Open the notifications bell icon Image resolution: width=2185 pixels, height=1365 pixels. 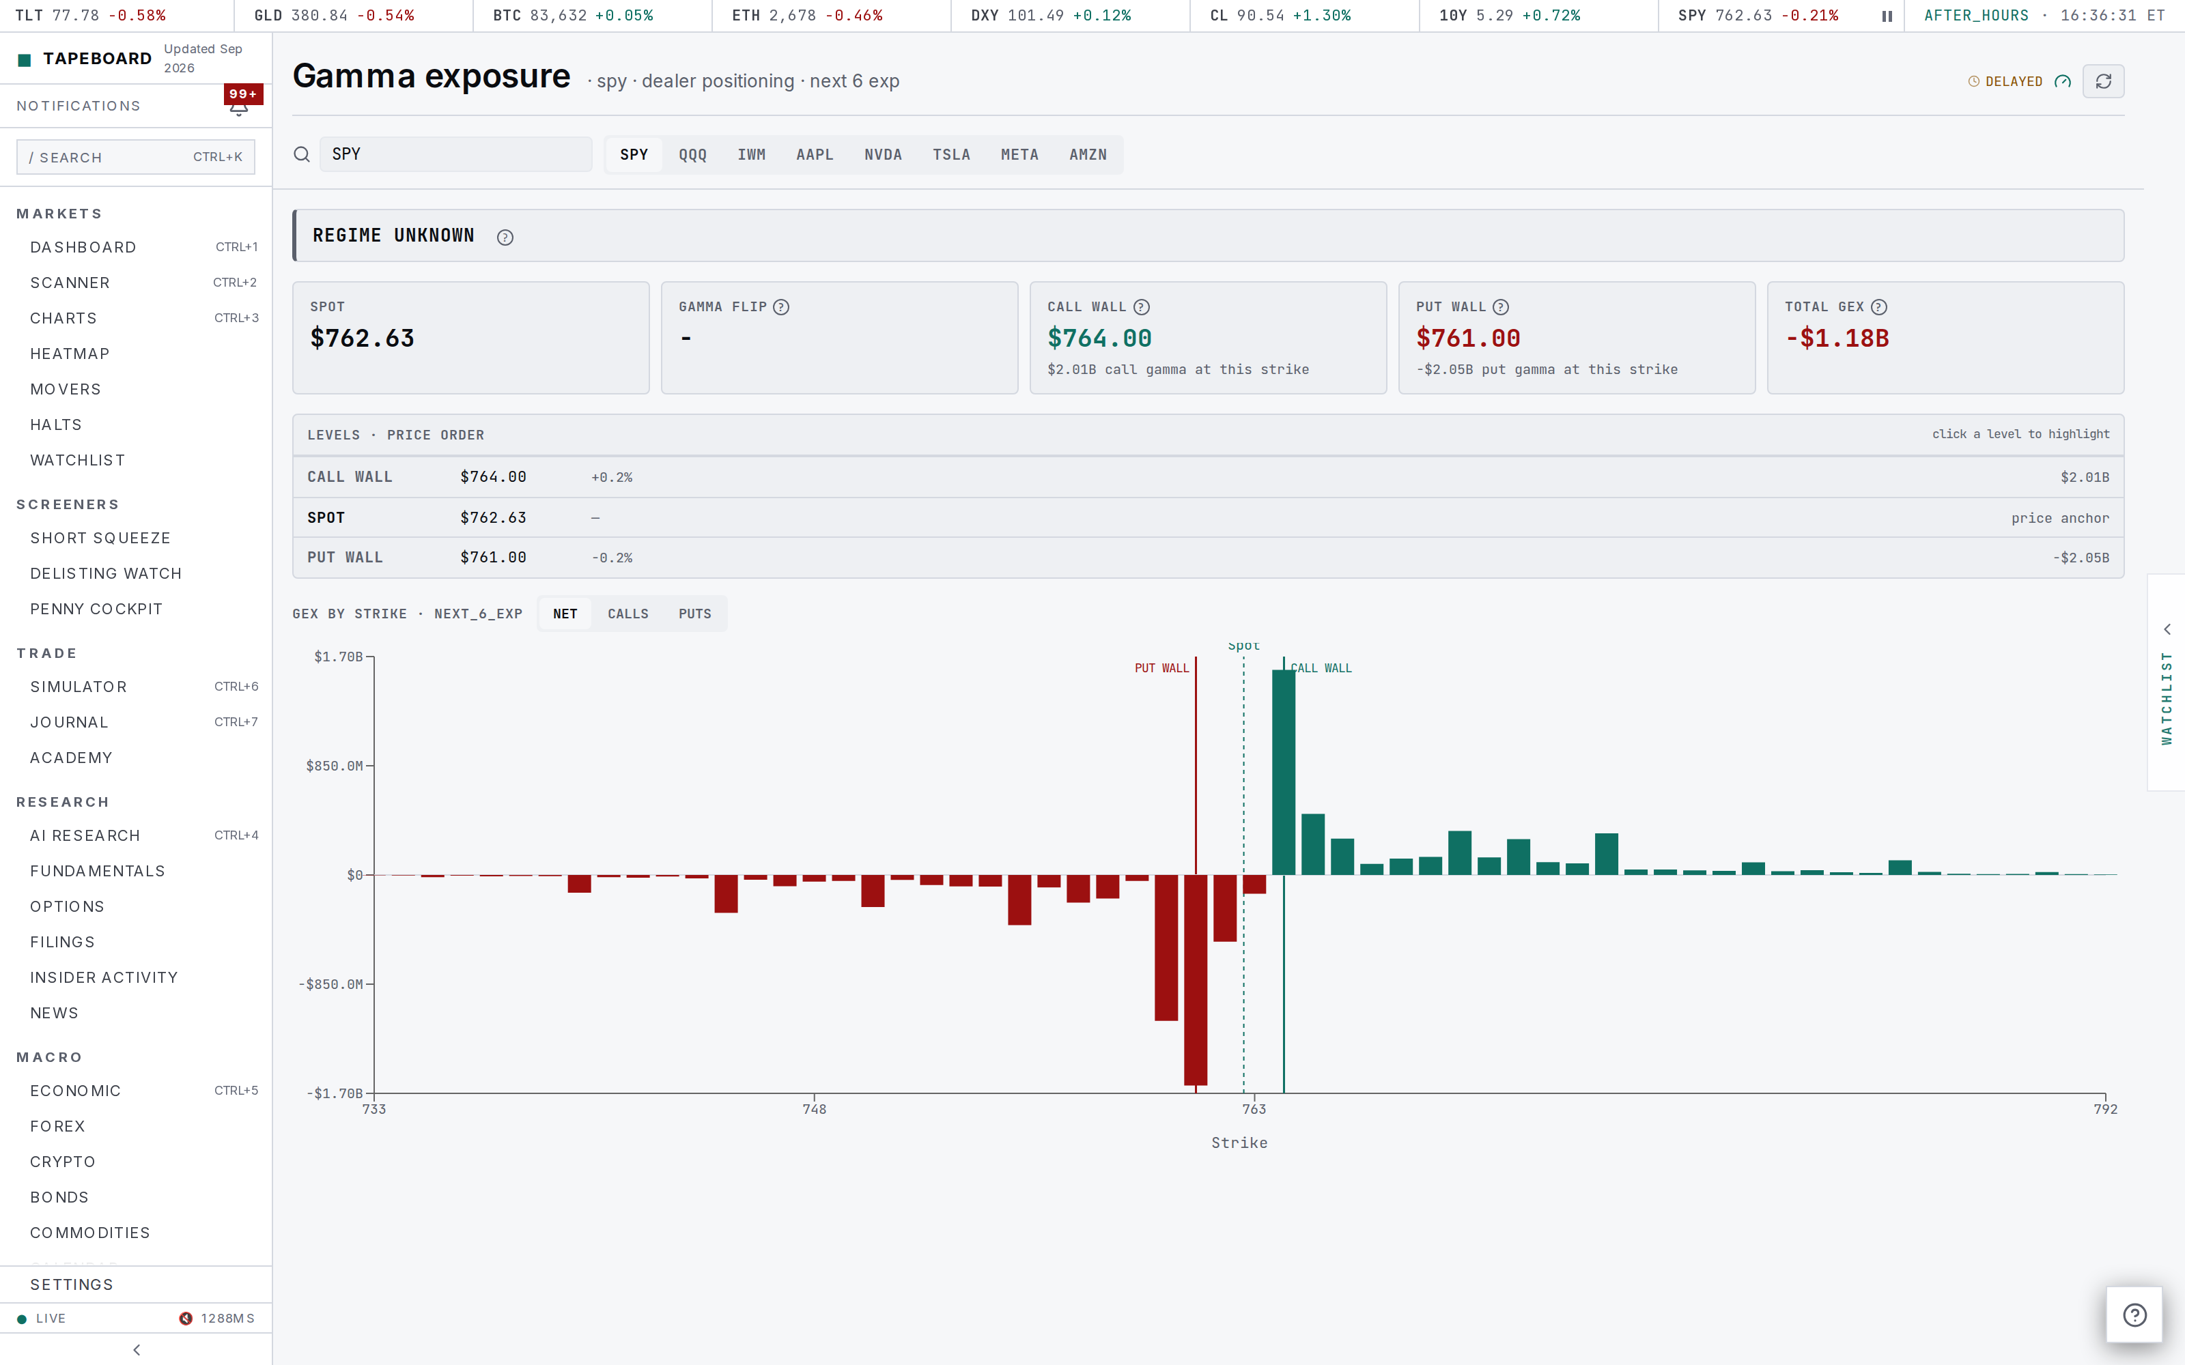tap(238, 107)
